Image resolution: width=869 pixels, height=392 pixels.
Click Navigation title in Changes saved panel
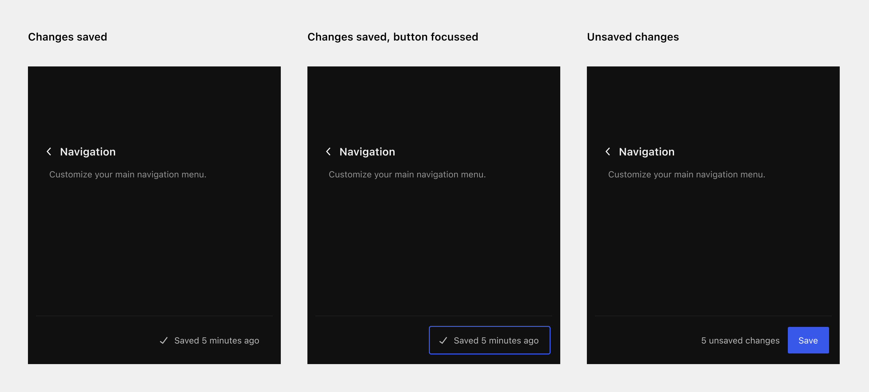(x=88, y=152)
